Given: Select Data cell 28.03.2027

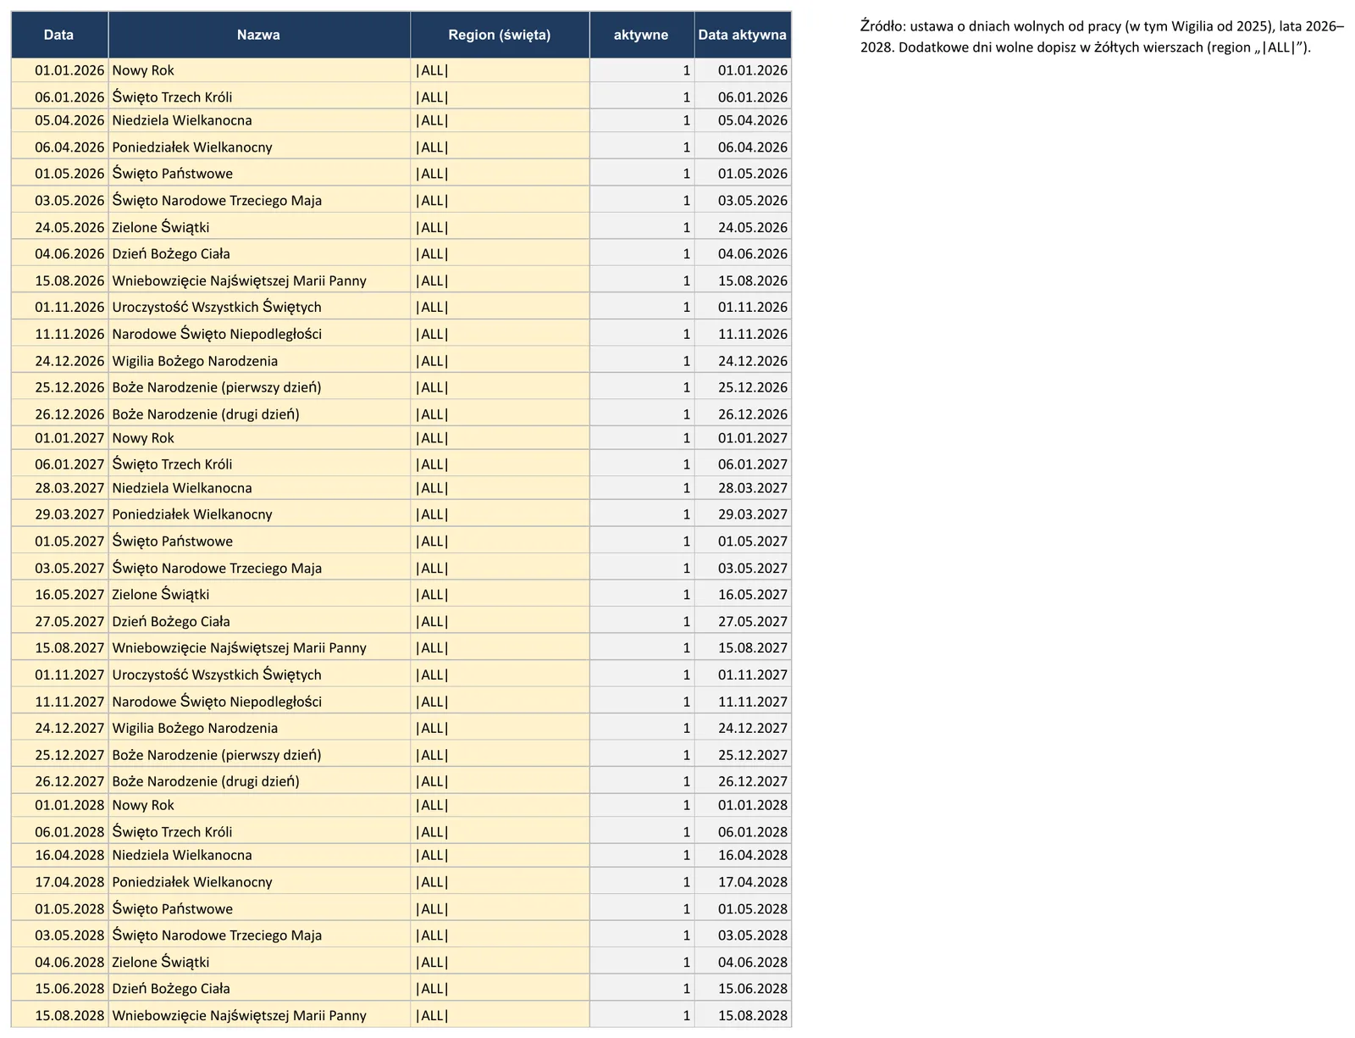Looking at the screenshot, I should 59,488.
